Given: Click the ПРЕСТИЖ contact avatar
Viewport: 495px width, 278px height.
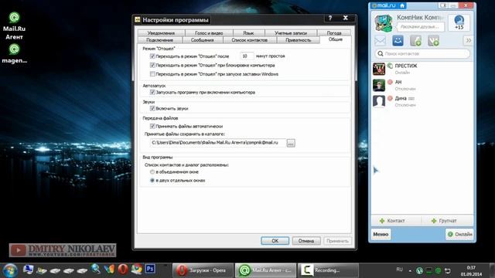Looking at the screenshot, I should click(x=379, y=69).
